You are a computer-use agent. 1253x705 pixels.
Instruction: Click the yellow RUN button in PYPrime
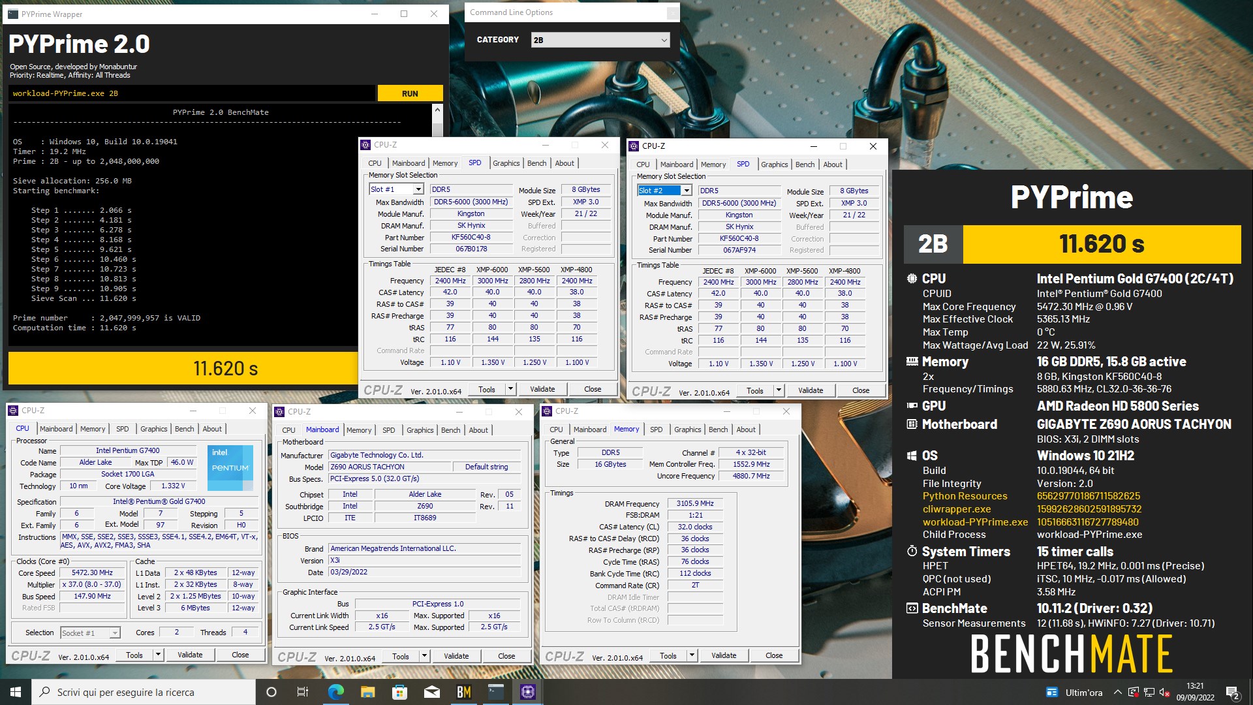(x=410, y=93)
